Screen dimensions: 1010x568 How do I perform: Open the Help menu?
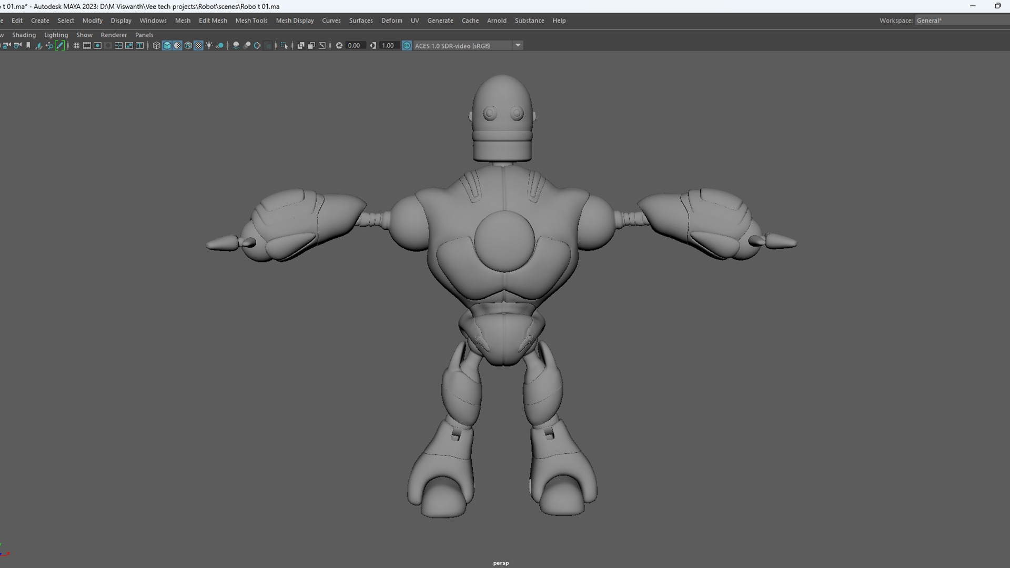coord(559,21)
